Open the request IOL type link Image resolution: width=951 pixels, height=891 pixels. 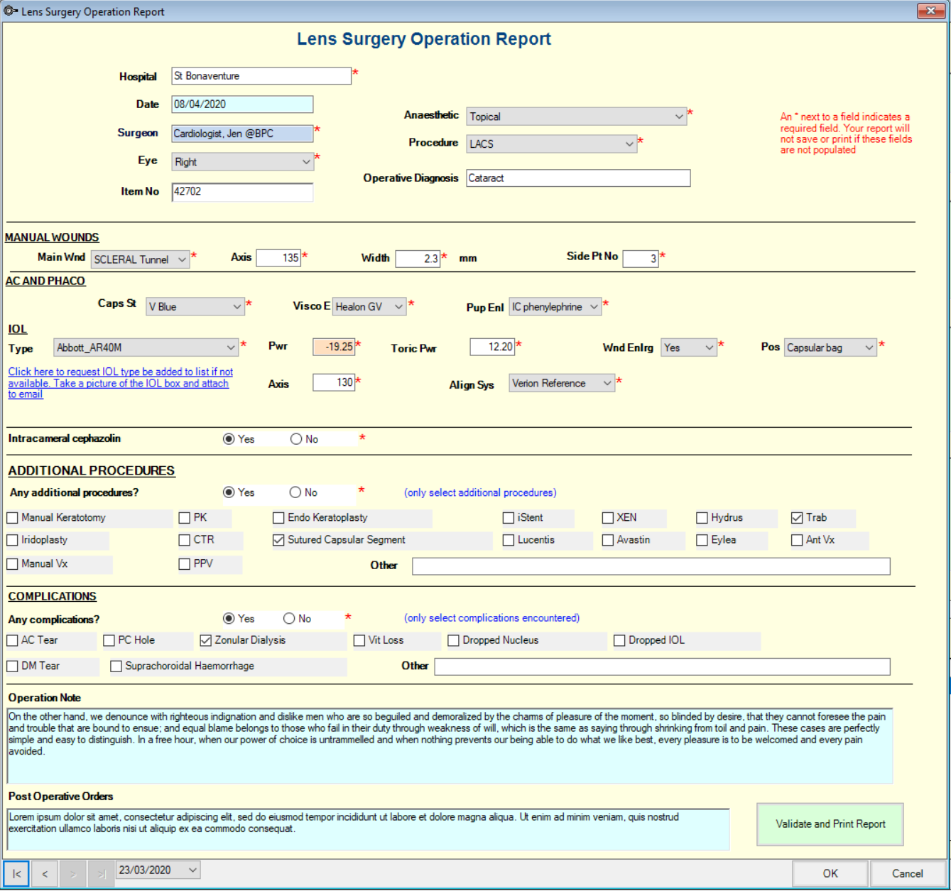click(120, 383)
